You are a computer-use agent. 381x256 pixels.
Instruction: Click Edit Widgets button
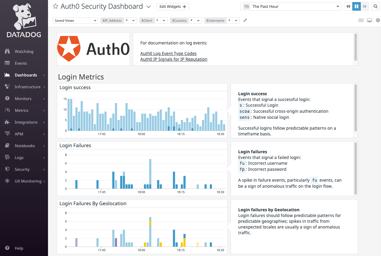click(173, 7)
